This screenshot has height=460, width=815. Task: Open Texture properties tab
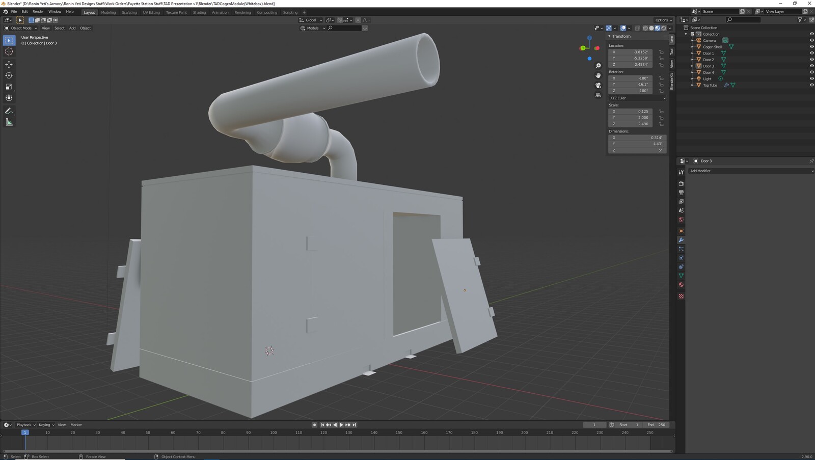point(681,296)
